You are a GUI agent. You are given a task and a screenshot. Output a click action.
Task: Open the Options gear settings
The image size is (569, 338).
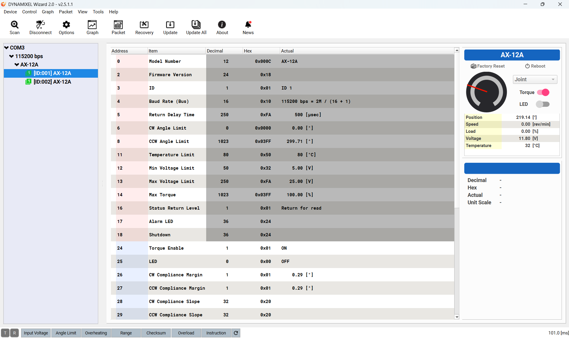click(66, 28)
